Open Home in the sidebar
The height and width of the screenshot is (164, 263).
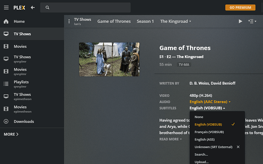[x=32, y=21]
